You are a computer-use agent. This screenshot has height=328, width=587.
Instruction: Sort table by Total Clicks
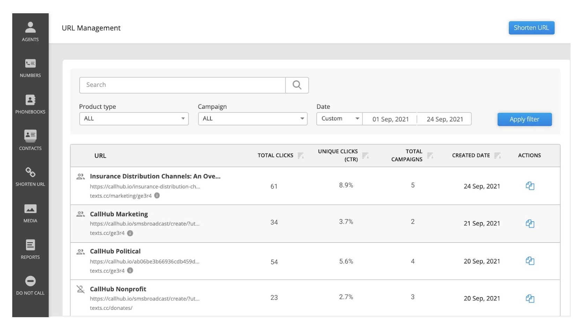pos(300,156)
